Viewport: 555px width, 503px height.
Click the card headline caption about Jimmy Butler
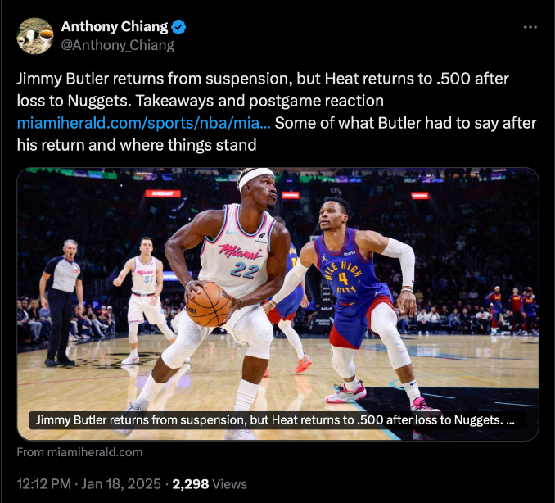tap(275, 420)
